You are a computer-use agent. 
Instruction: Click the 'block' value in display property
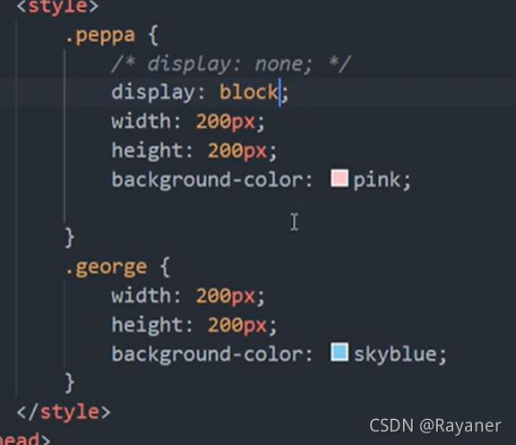(x=249, y=92)
